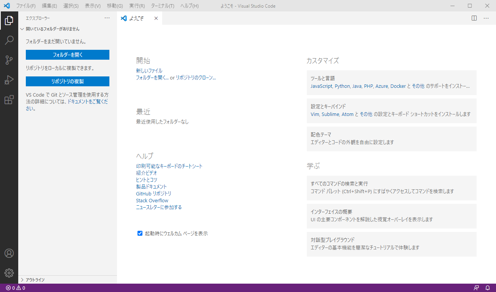Click JavaScript link in ツールと言語
496x292 pixels.
click(x=321, y=86)
